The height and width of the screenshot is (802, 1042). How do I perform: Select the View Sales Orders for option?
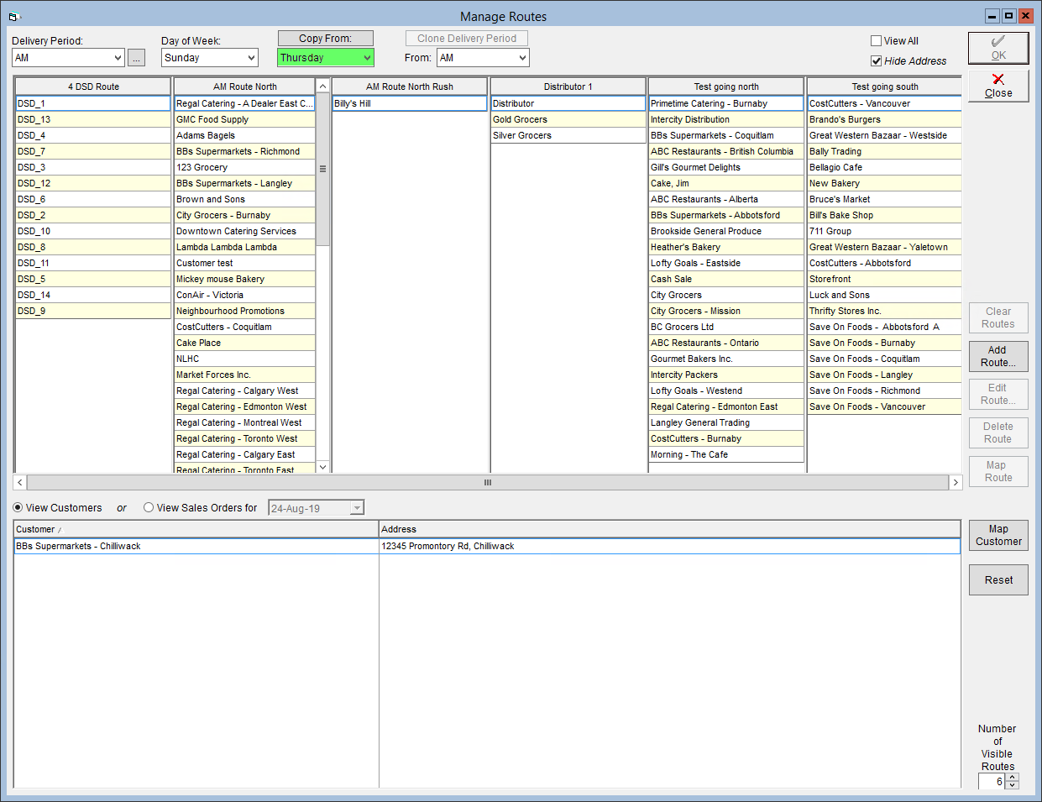[149, 507]
